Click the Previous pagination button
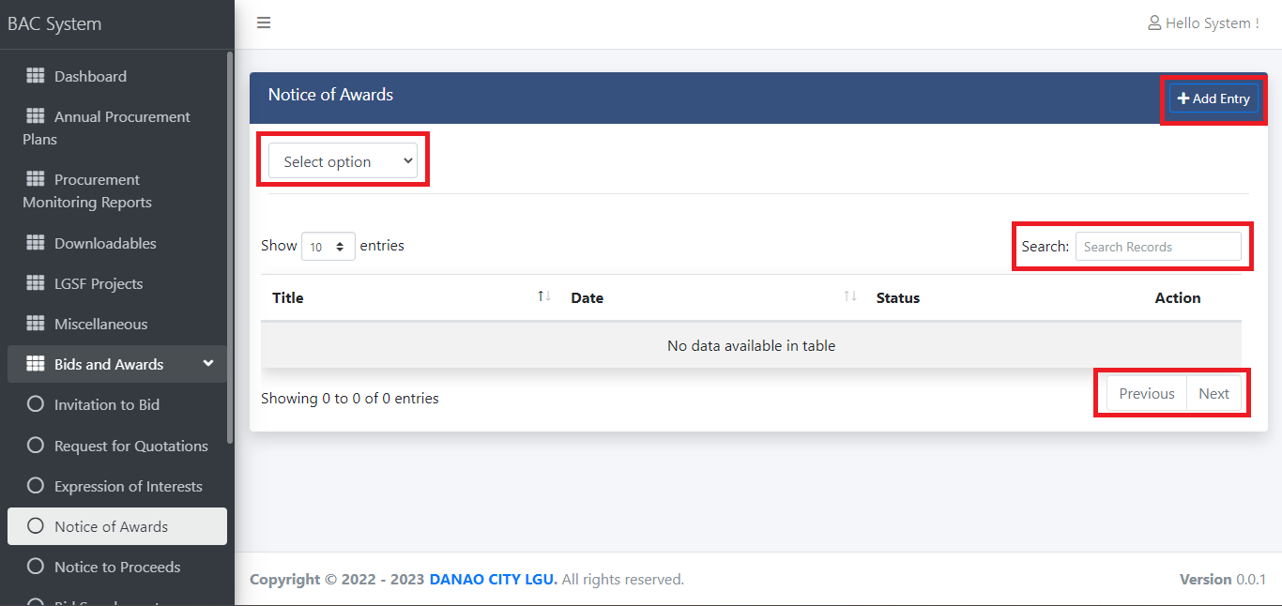The height and width of the screenshot is (606, 1282). (1147, 394)
